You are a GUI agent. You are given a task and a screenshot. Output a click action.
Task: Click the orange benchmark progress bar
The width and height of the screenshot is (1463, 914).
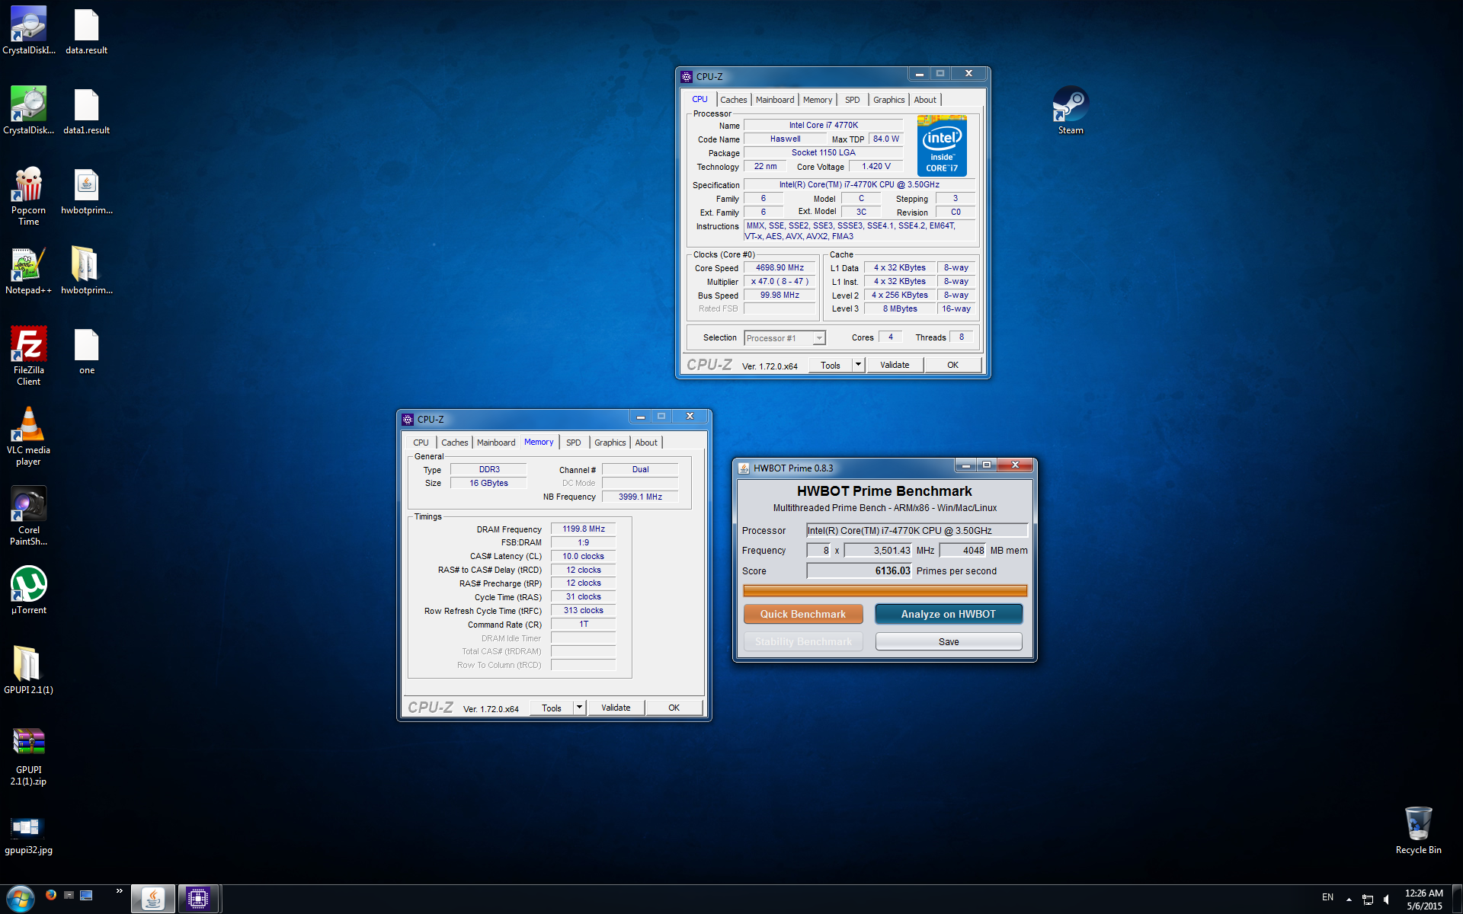(885, 590)
